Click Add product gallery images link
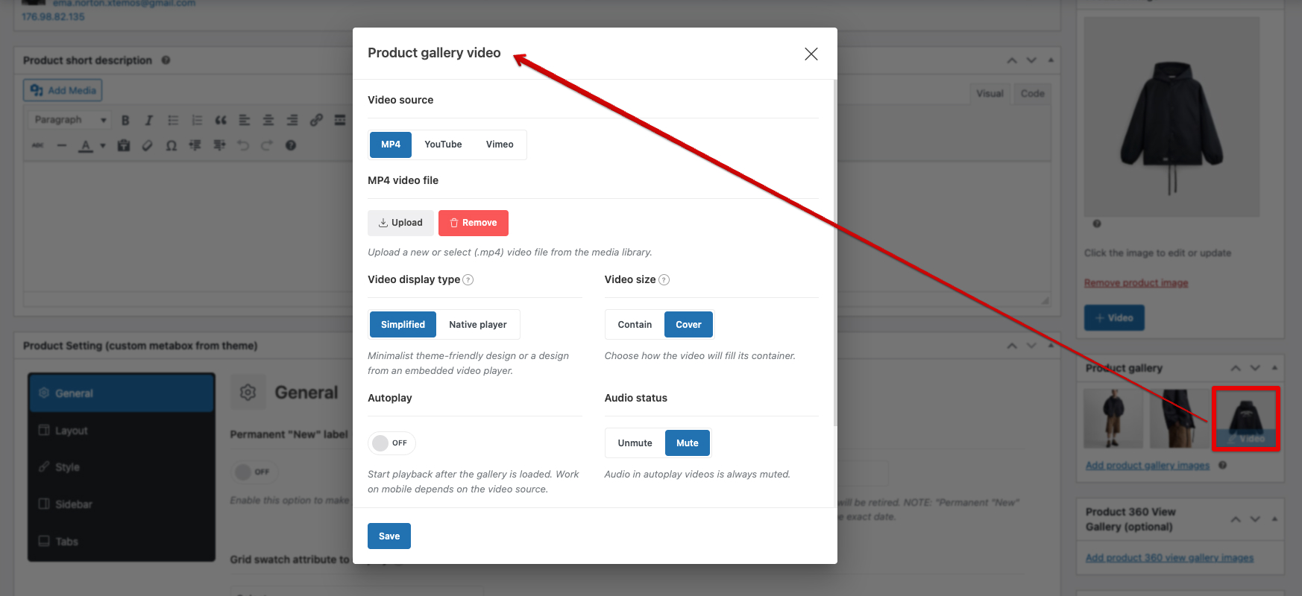The height and width of the screenshot is (596, 1302). 1147,466
